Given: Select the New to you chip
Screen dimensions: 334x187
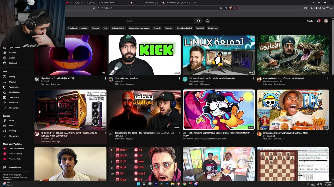Looking at the screenshot, I should pos(213,28).
